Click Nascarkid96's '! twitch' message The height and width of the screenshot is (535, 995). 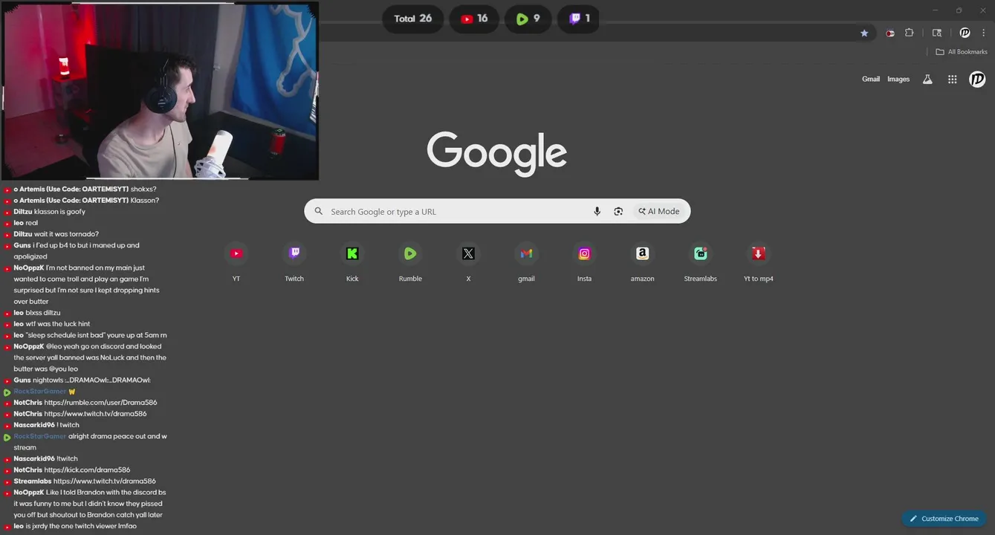68,425
